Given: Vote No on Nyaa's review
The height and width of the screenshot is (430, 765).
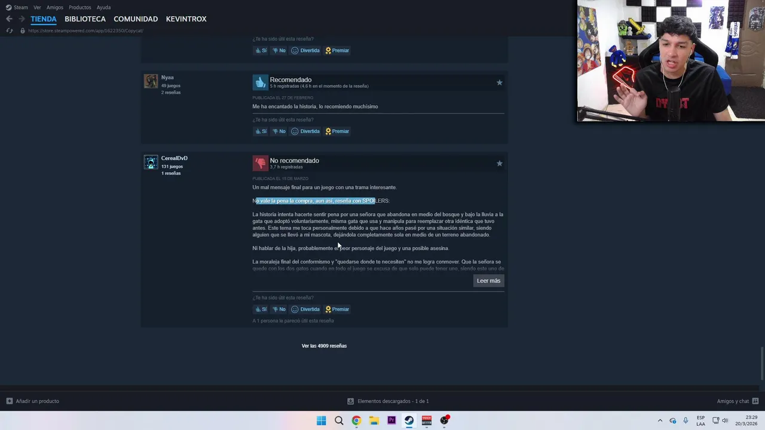Looking at the screenshot, I should click(279, 131).
